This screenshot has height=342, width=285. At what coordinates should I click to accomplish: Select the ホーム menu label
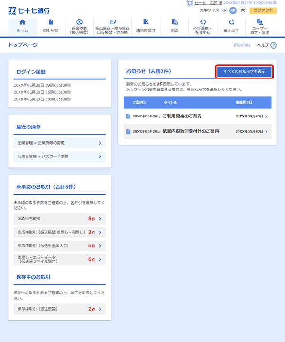[22, 30]
